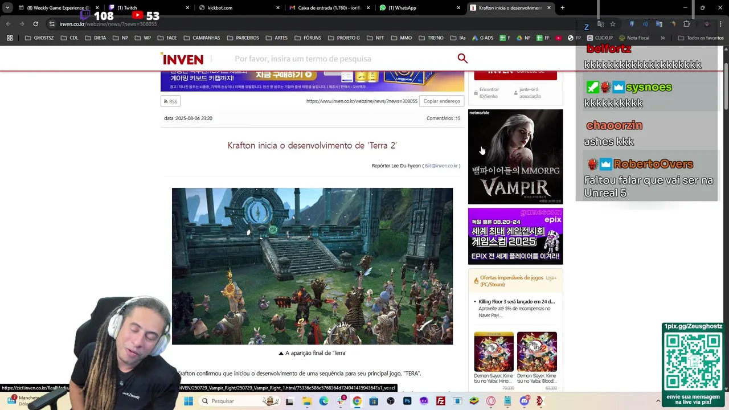The image size is (729, 410).
Task: Open the Killing Floor 3 offer link
Action: click(x=516, y=301)
